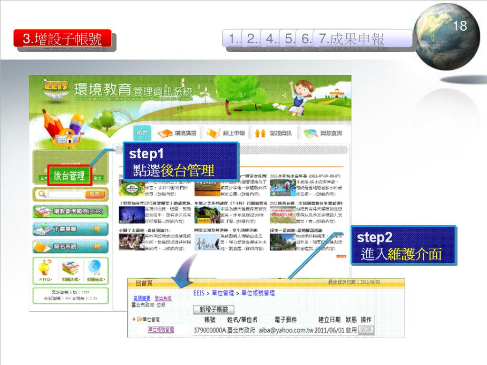Click the grey operation button in the 379000000A row

click(x=366, y=330)
